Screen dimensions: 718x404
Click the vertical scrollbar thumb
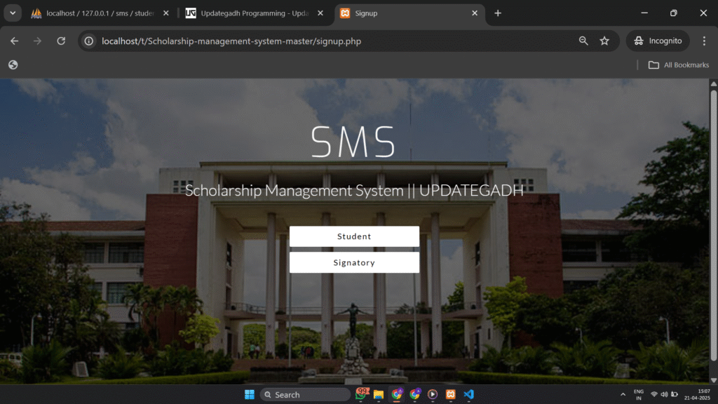coord(713,224)
